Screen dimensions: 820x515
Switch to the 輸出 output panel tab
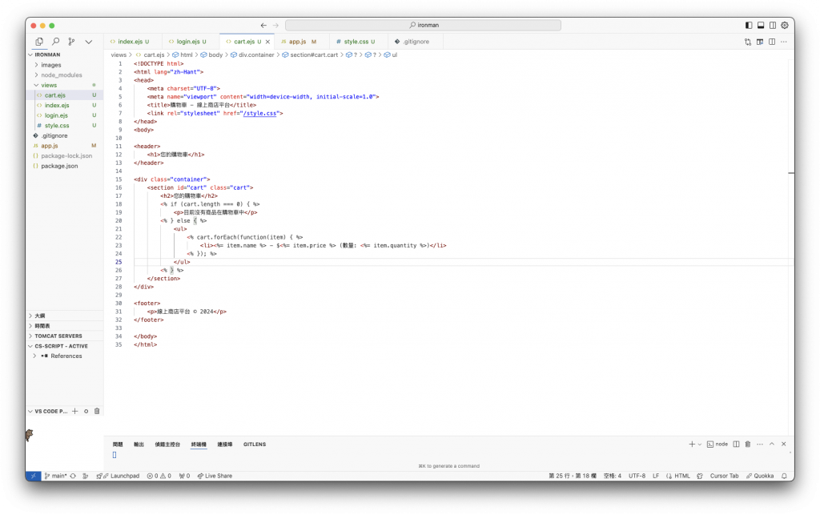coord(139,445)
